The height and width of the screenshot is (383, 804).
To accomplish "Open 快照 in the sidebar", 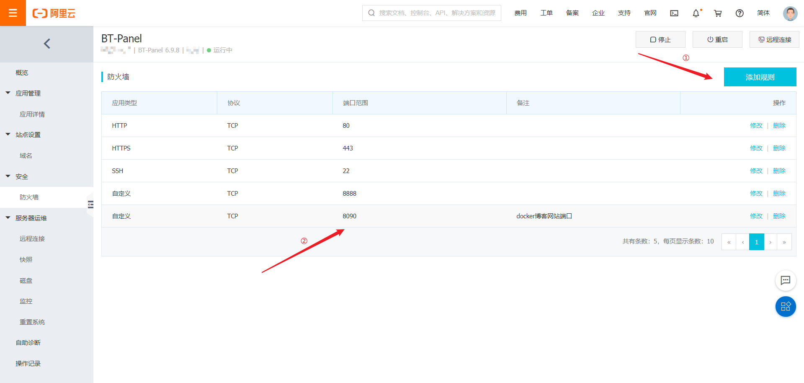I will coord(26,259).
